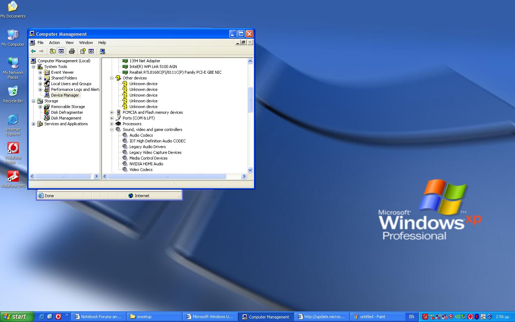Open My Documents desktop icon
Image resolution: width=515 pixels, height=322 pixels.
13,10
